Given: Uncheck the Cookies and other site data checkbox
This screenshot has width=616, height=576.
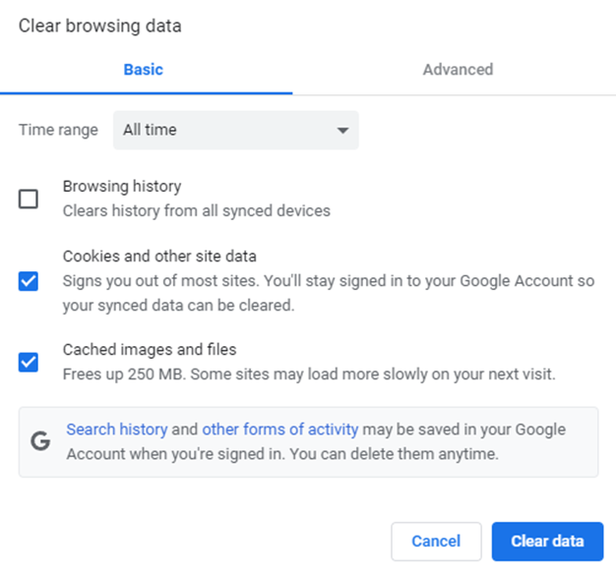Looking at the screenshot, I should click(29, 281).
